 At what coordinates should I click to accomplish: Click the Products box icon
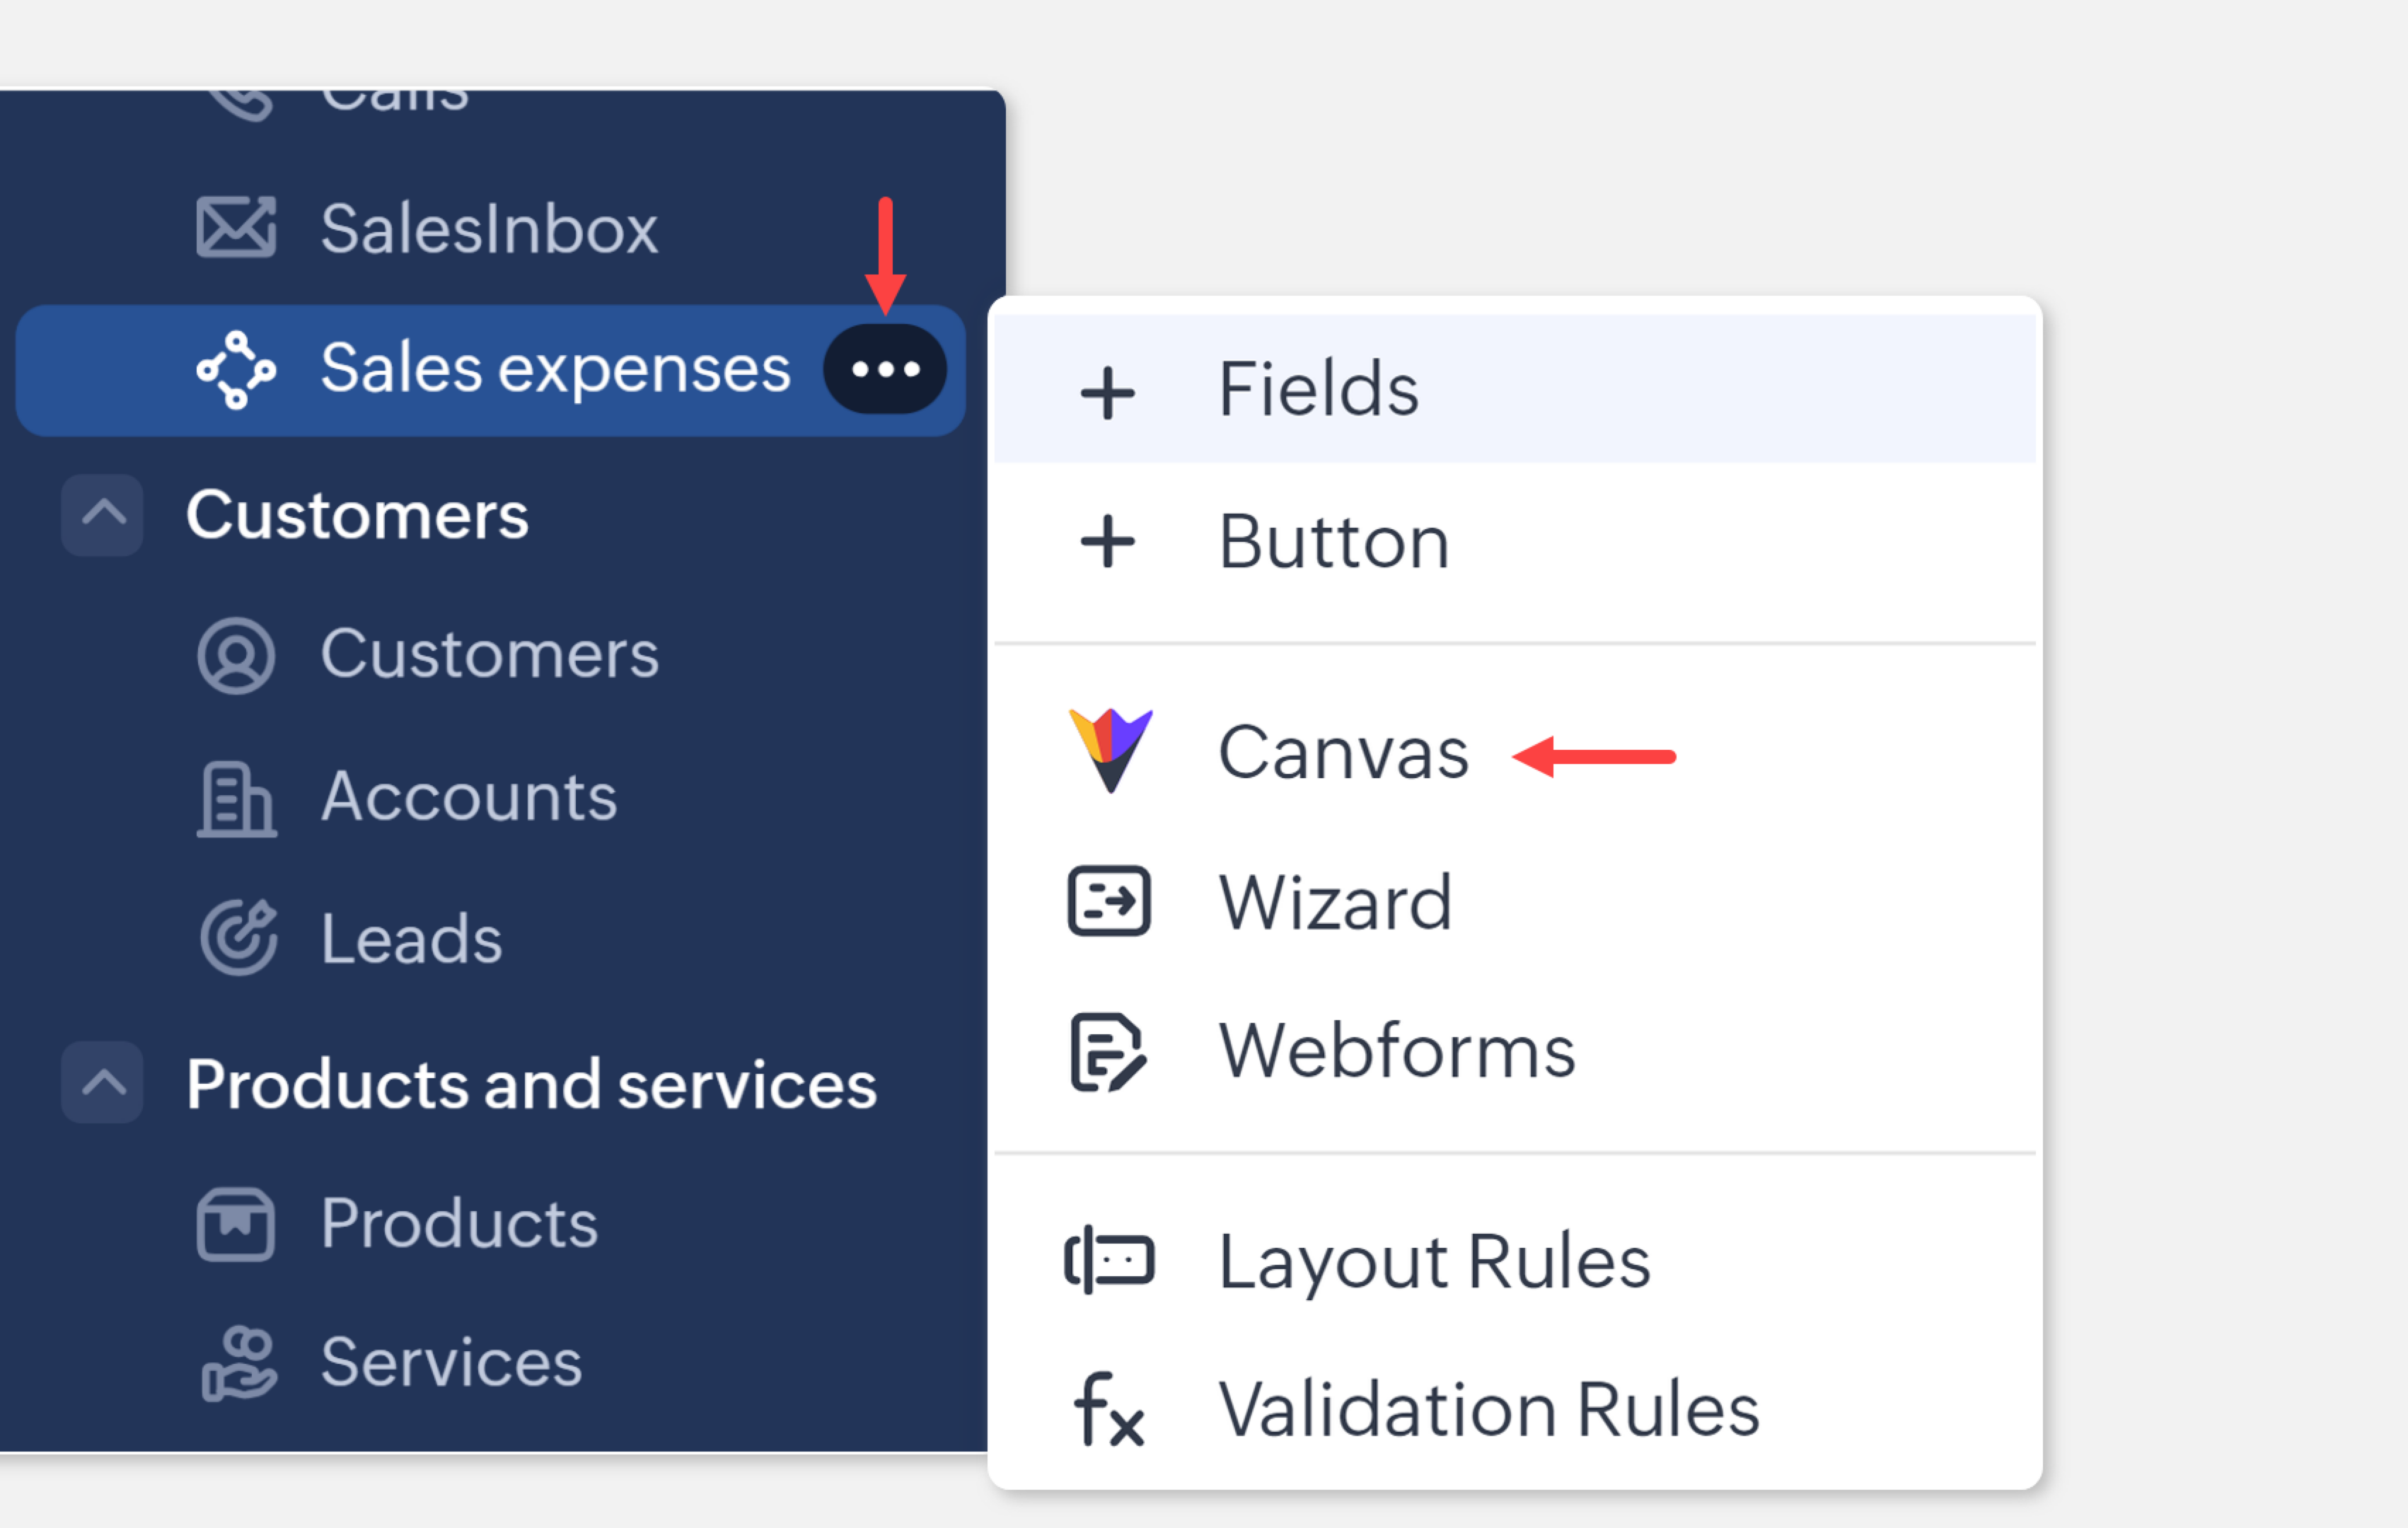click(x=236, y=1224)
